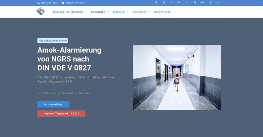
Task: Click the Faire Preise text
Action: coord(67,93)
